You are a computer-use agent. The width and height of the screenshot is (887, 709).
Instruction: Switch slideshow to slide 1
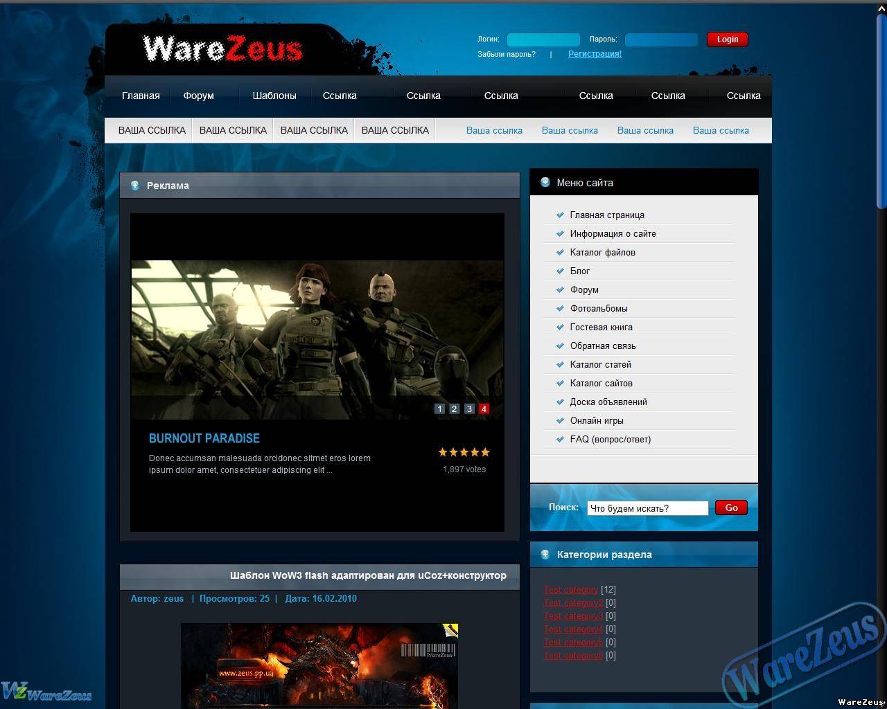[x=439, y=409]
